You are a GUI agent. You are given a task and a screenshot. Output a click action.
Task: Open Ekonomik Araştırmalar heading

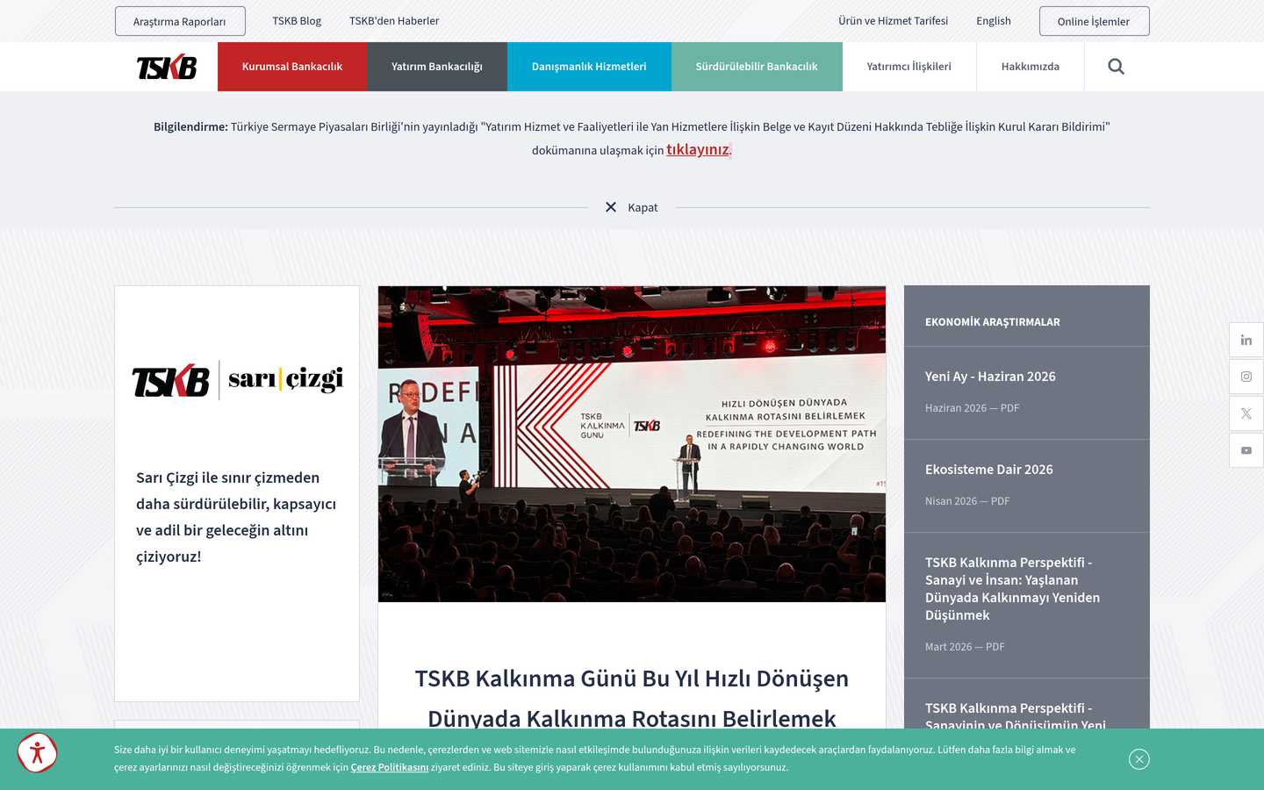pyautogui.click(x=993, y=322)
